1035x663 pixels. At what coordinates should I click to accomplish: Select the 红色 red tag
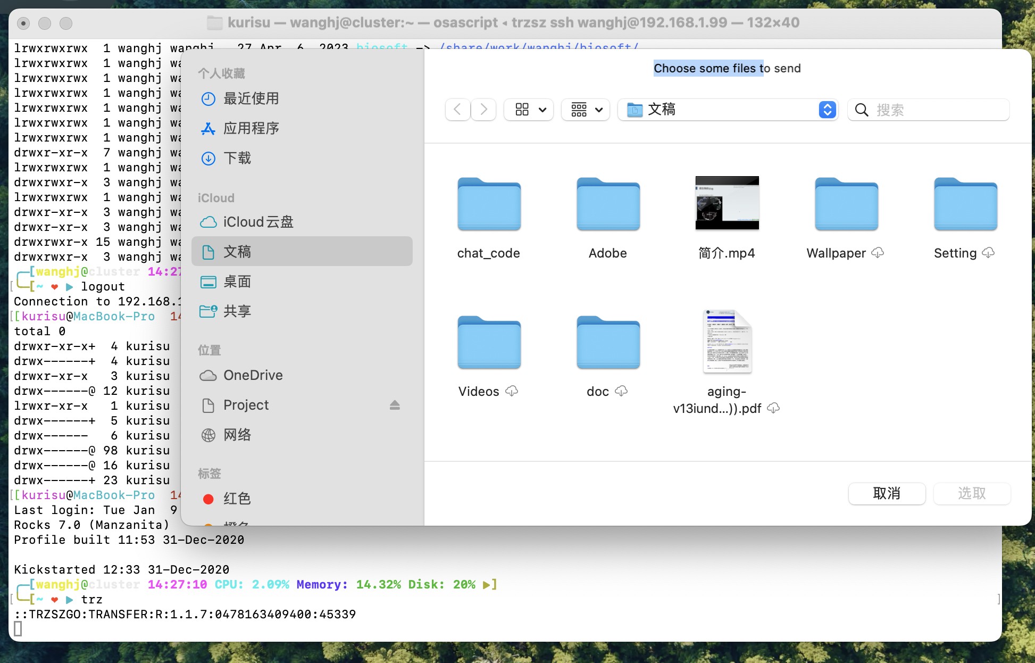(302, 499)
